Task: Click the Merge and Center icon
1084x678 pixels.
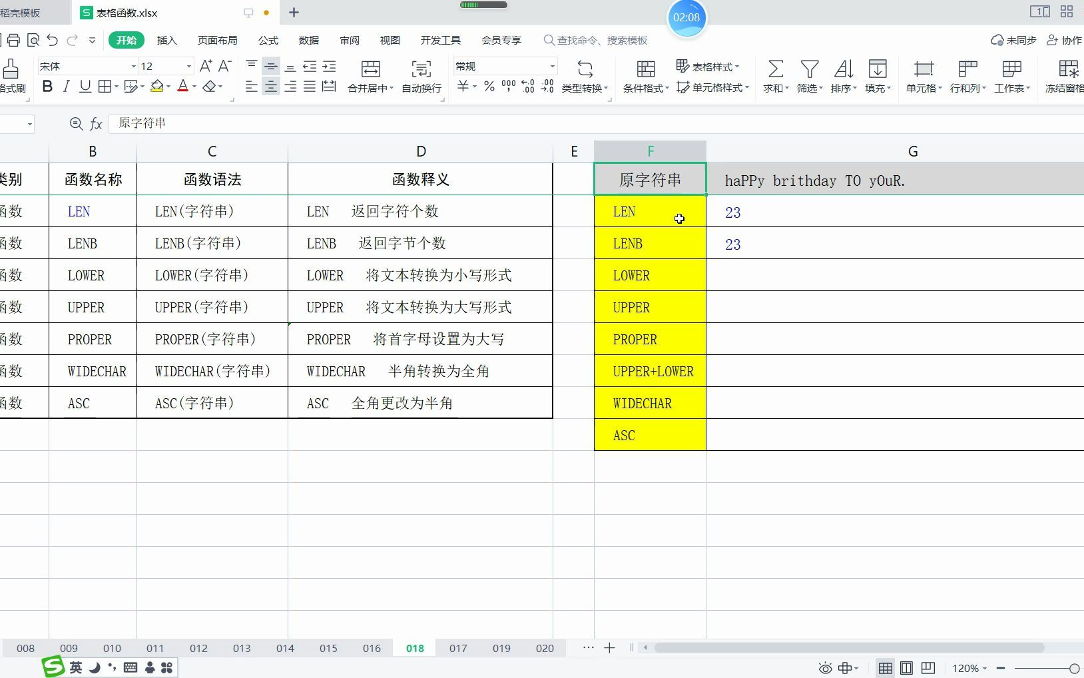Action: [x=370, y=69]
